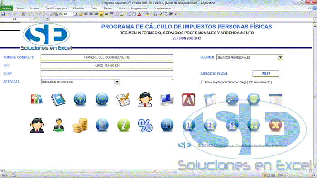
Task: Expand the Name Box dropdown next to A1
Action: [31, 19]
